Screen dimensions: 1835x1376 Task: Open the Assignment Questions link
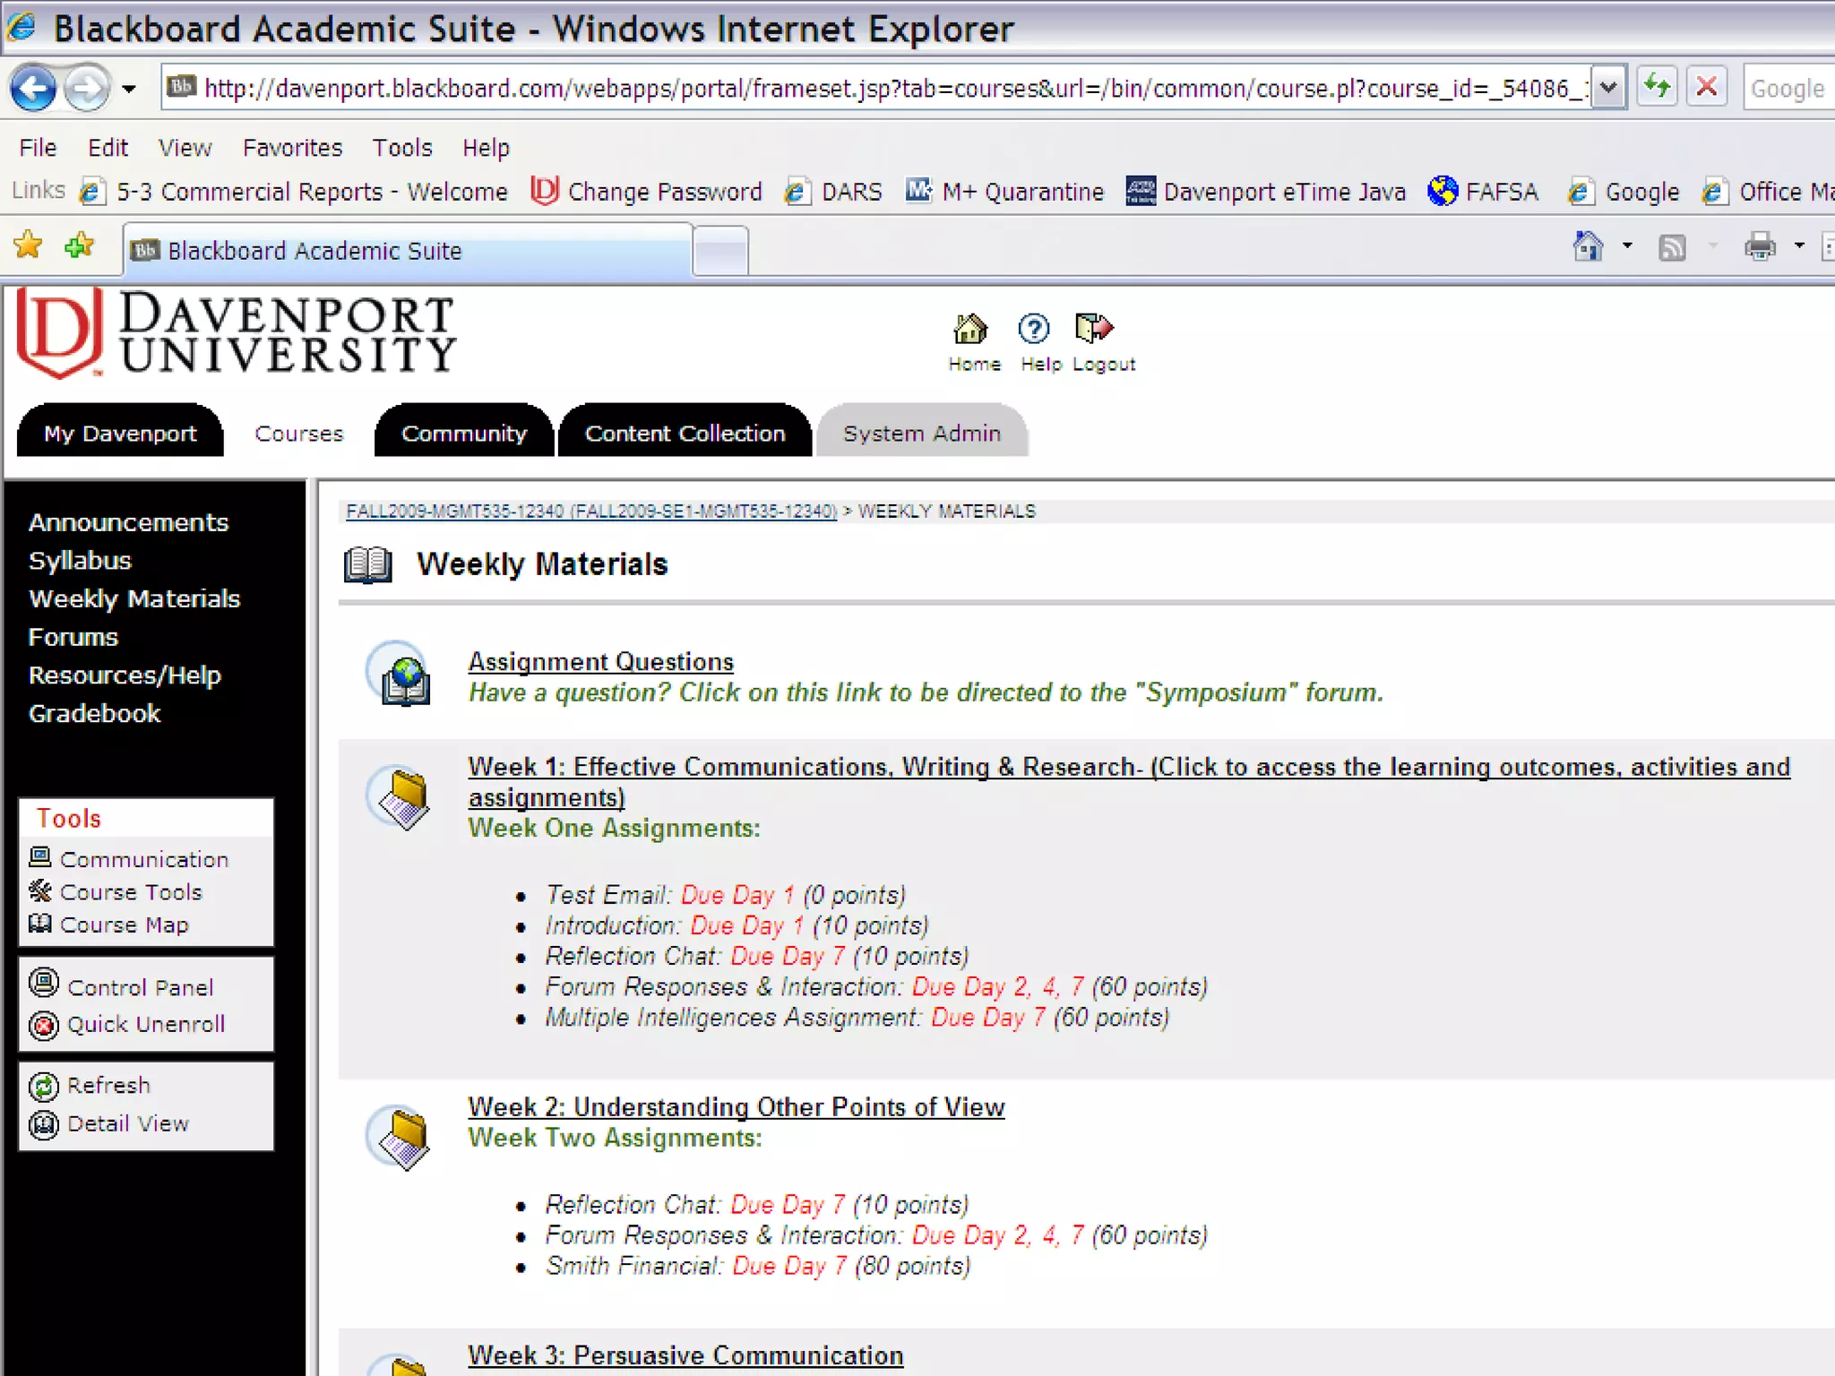click(x=600, y=661)
